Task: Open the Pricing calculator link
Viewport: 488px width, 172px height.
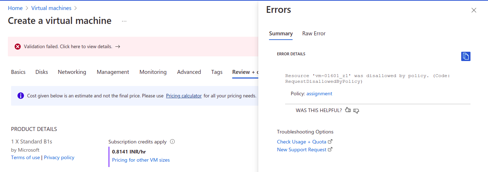Action: point(184,96)
